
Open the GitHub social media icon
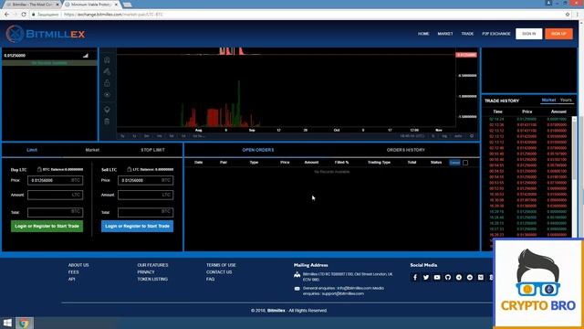pyautogui.click(x=448, y=278)
